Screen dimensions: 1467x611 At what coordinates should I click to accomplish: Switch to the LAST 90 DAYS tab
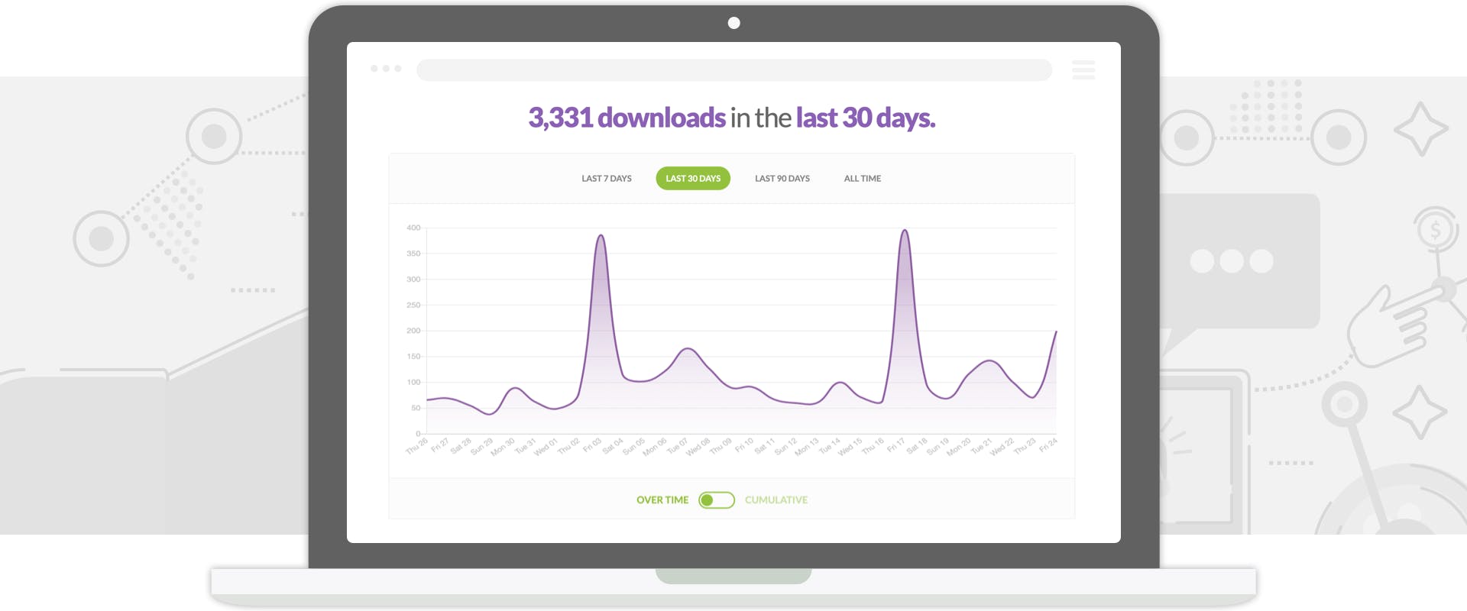[782, 179]
